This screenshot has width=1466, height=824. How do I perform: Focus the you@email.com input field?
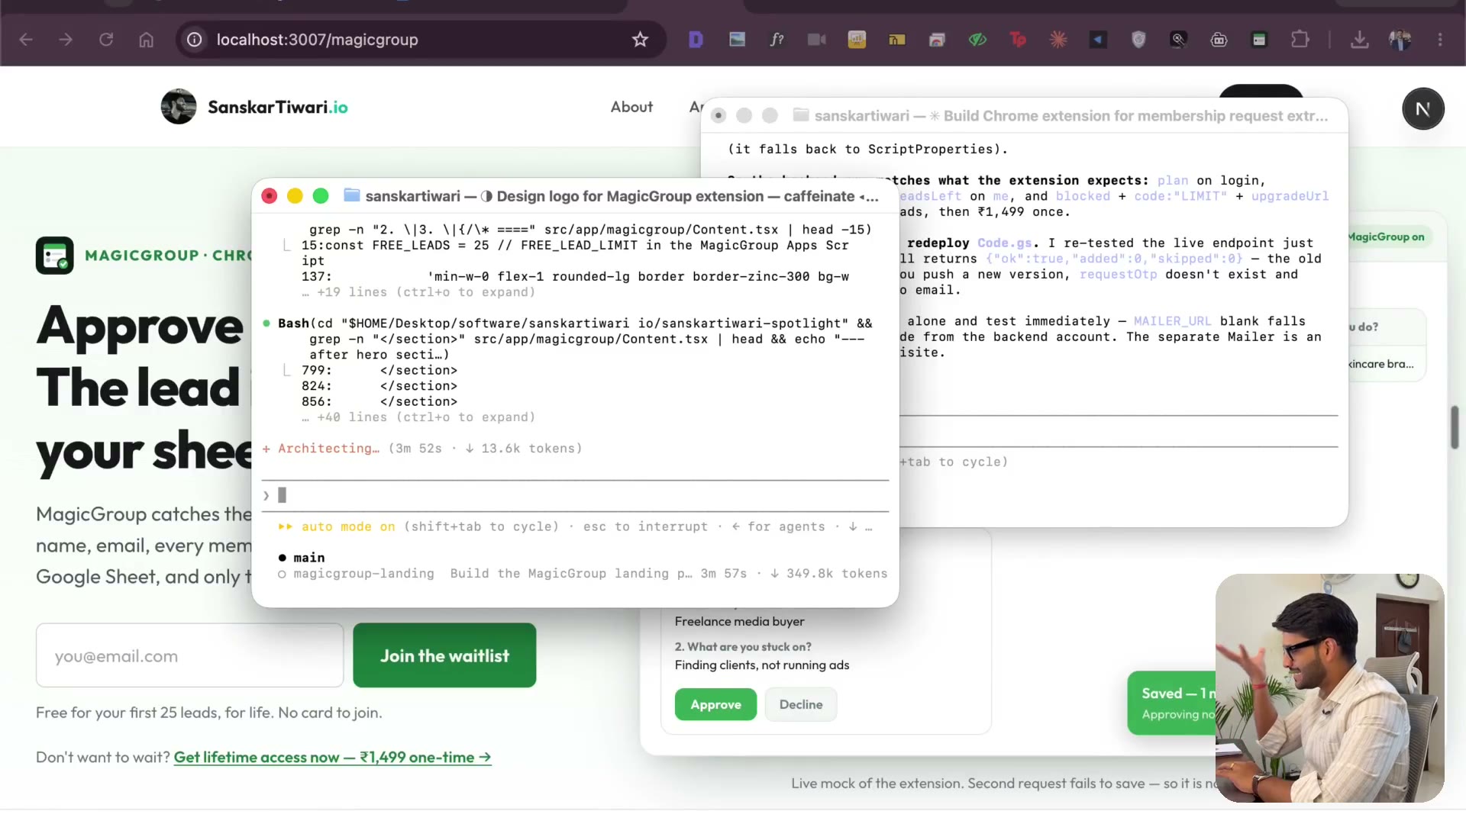pyautogui.click(x=190, y=655)
